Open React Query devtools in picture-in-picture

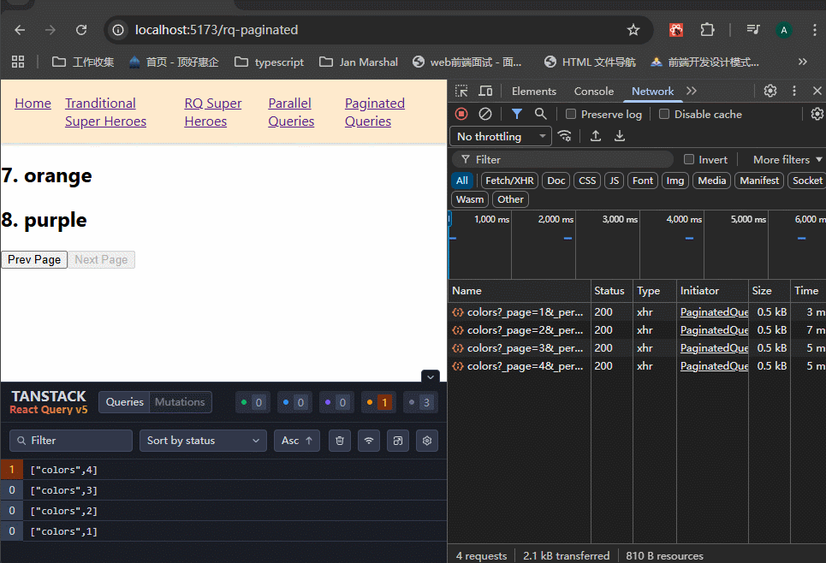point(398,441)
